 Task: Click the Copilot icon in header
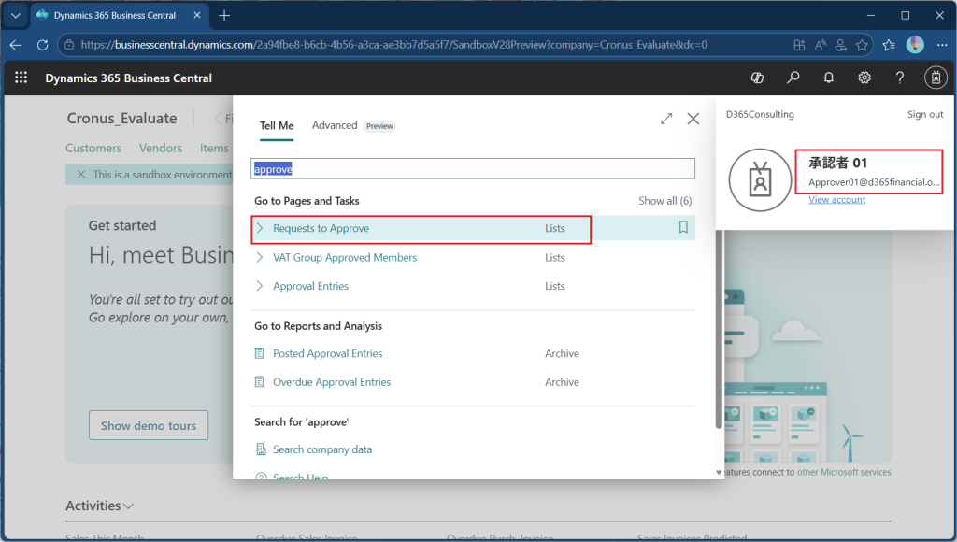(758, 78)
